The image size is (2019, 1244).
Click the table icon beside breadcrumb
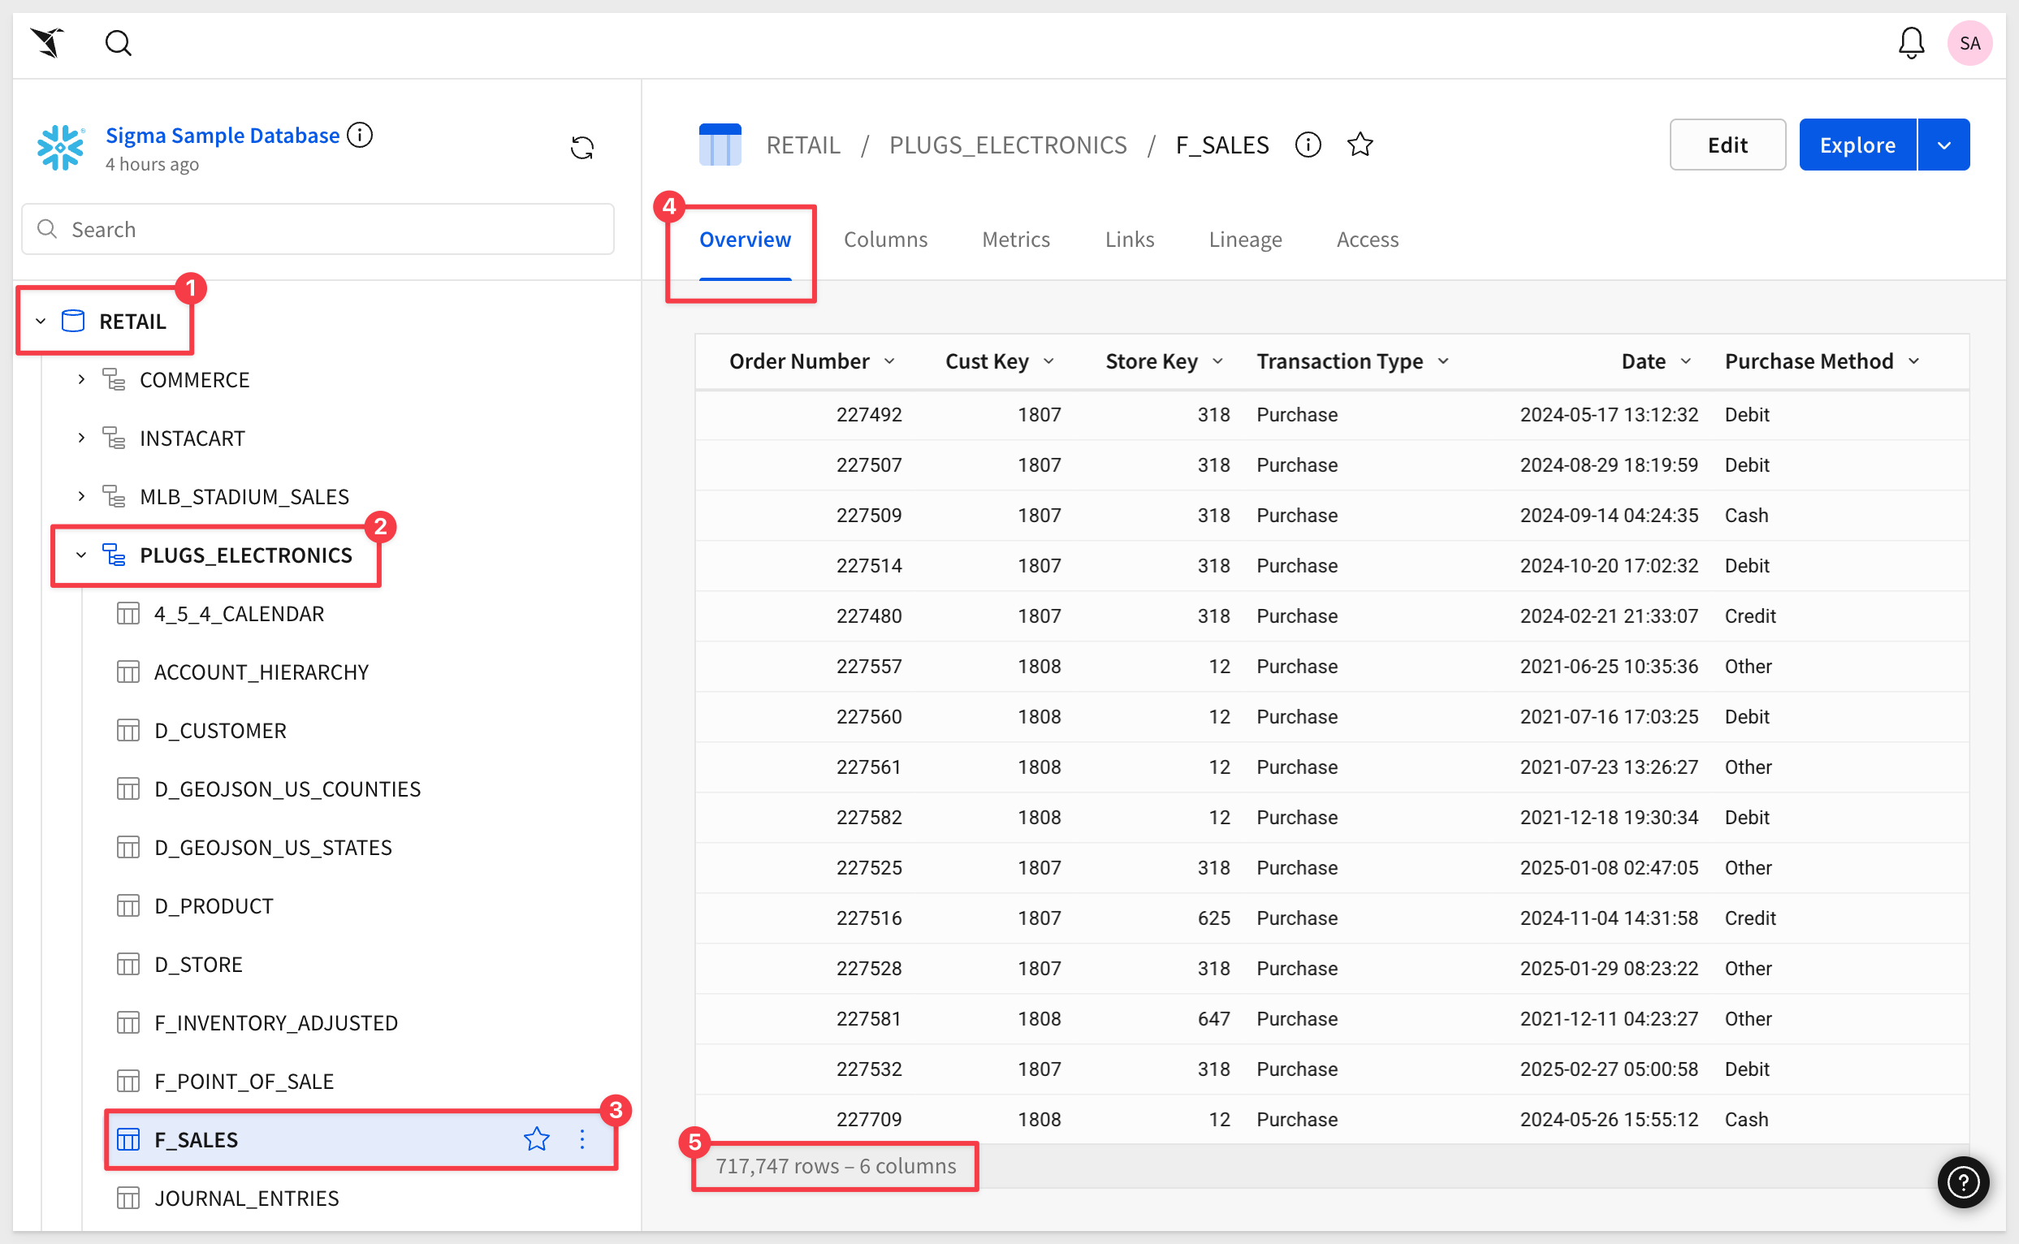tap(720, 145)
